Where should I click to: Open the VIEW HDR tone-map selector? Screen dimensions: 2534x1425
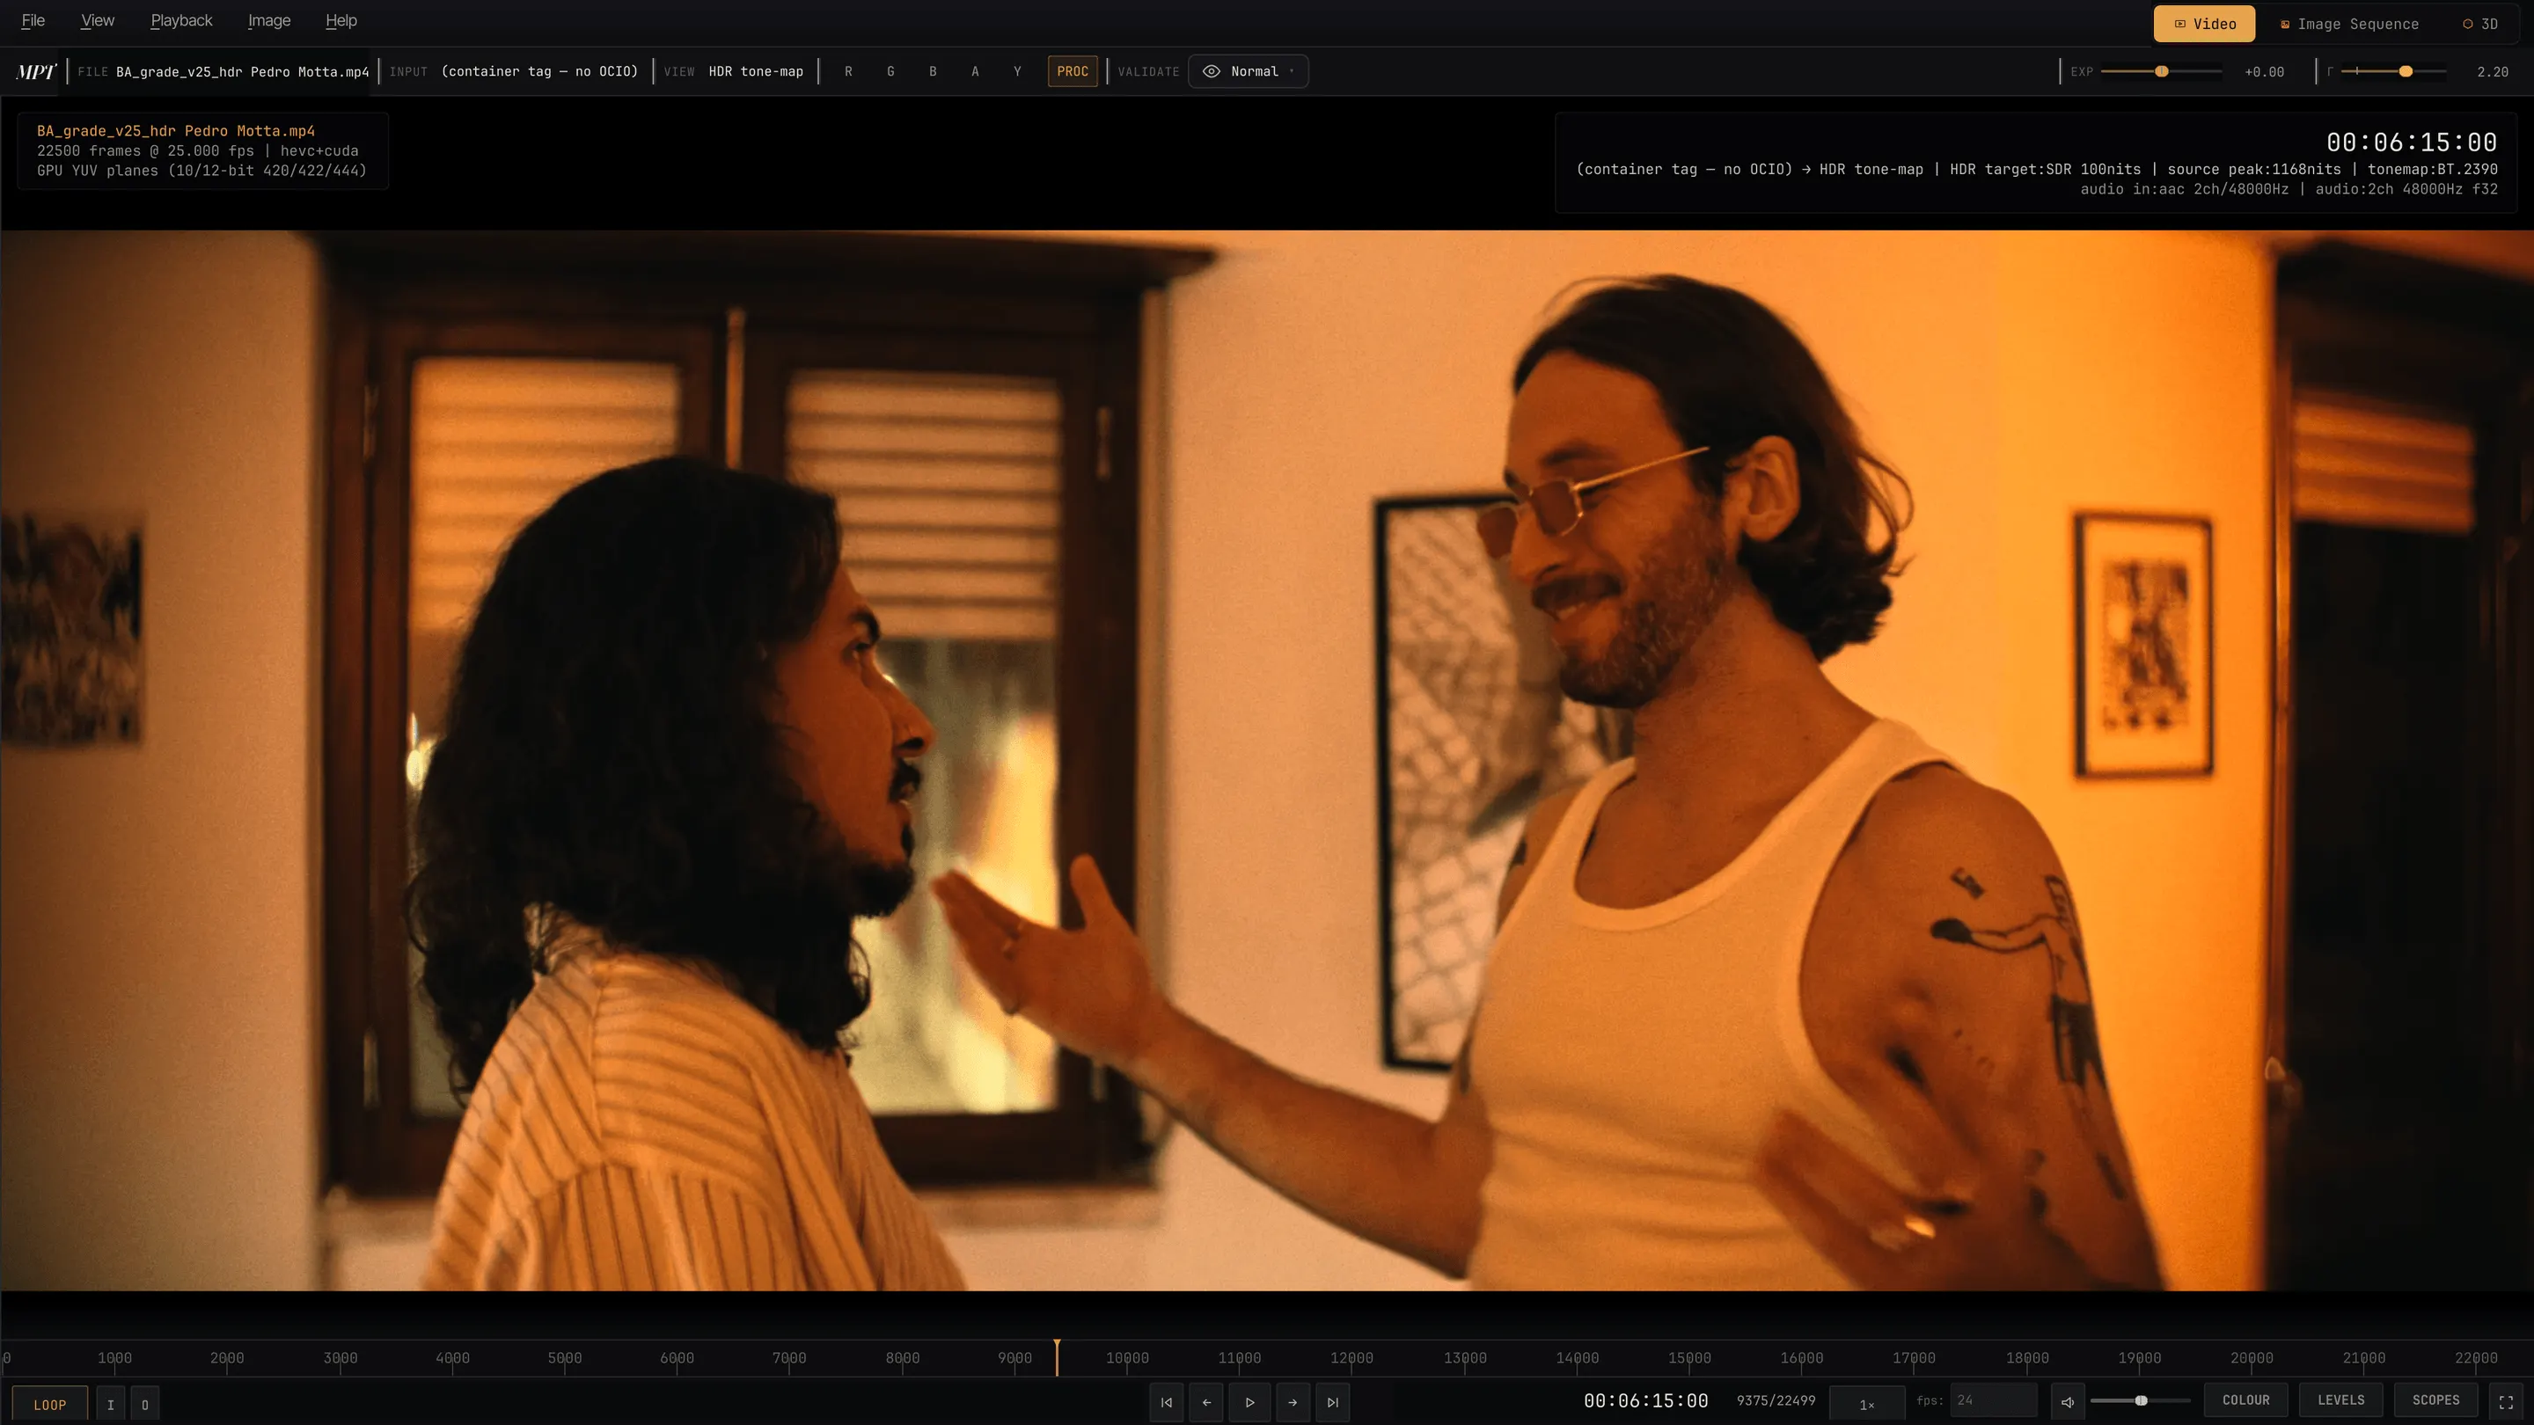(x=756, y=70)
